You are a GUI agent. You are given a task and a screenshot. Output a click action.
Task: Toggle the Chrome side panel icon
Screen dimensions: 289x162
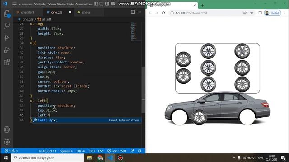[260, 13]
